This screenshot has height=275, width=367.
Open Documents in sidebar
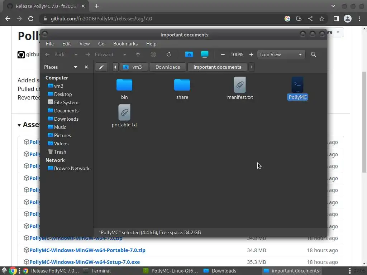coord(63,111)
